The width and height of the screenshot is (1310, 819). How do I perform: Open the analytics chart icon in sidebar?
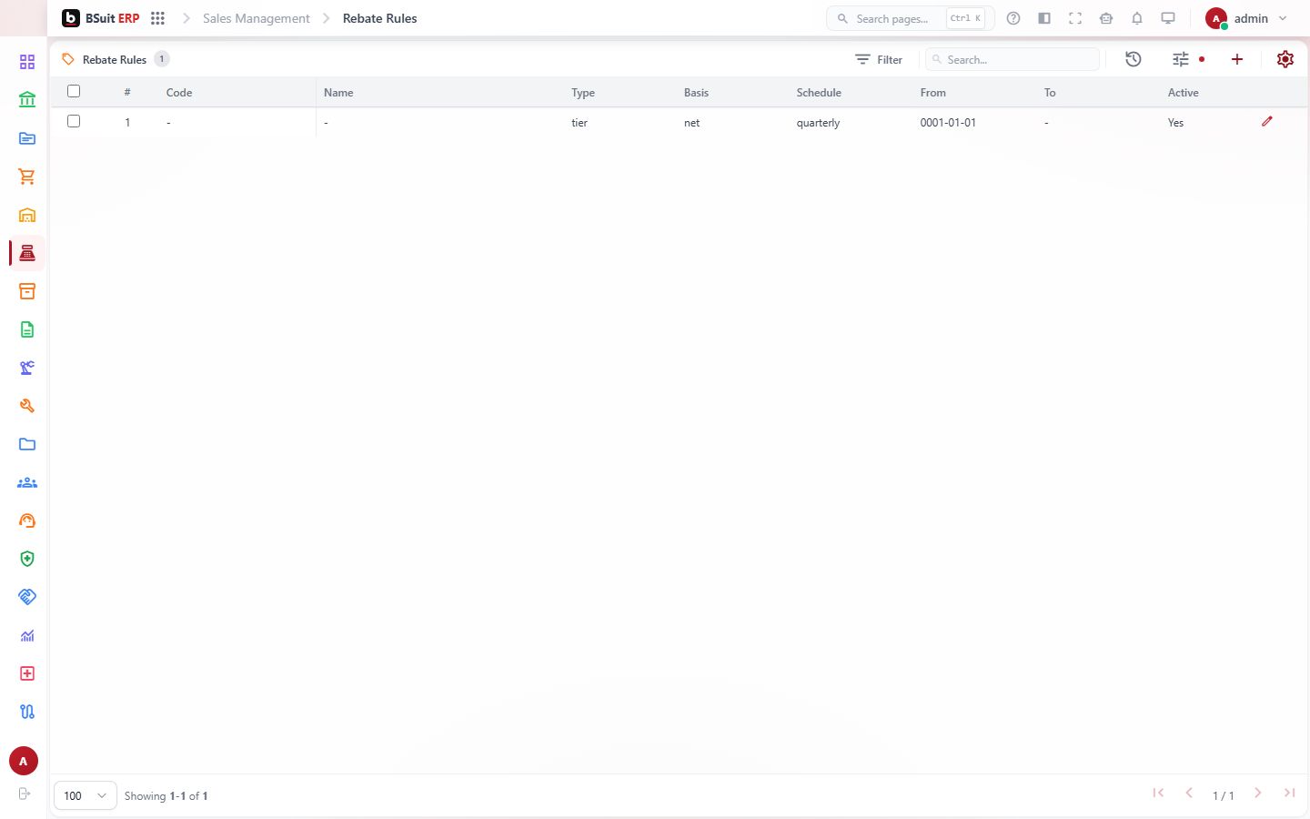coord(27,635)
